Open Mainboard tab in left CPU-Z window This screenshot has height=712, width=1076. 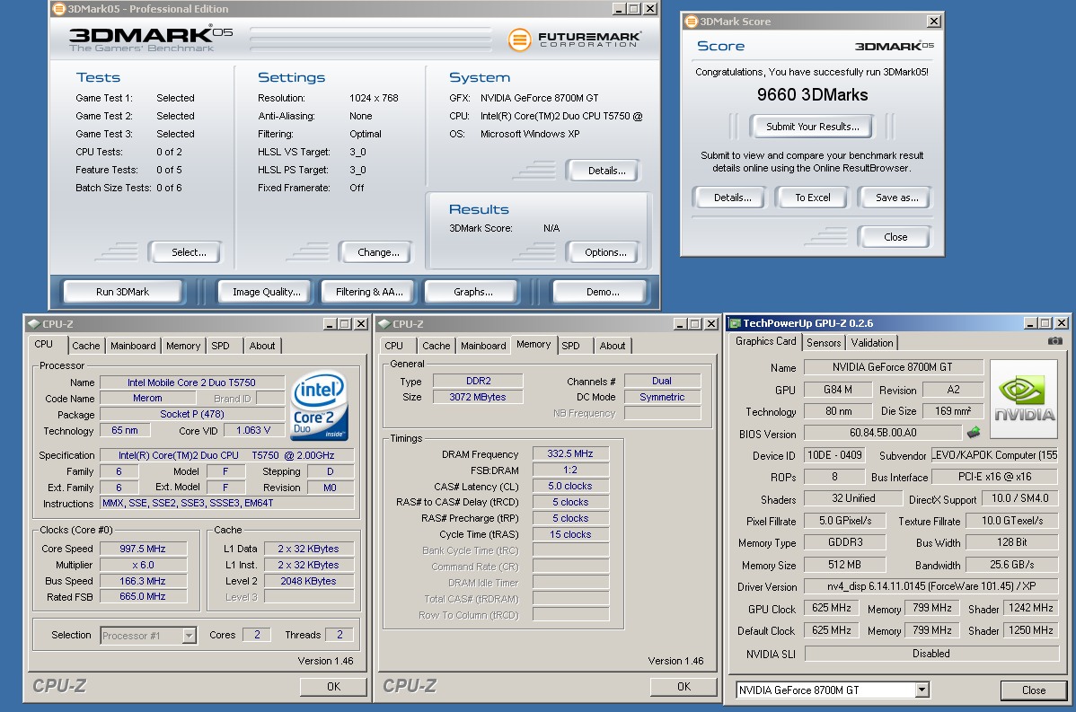point(133,346)
